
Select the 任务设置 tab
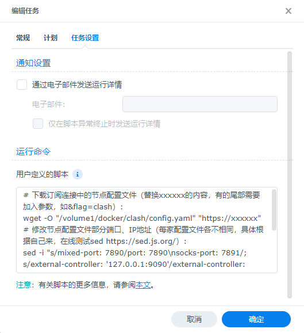(x=85, y=38)
